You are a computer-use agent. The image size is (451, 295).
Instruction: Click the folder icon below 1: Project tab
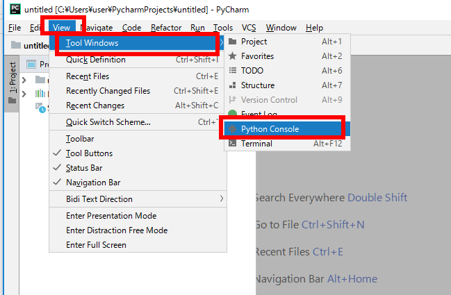(12, 101)
